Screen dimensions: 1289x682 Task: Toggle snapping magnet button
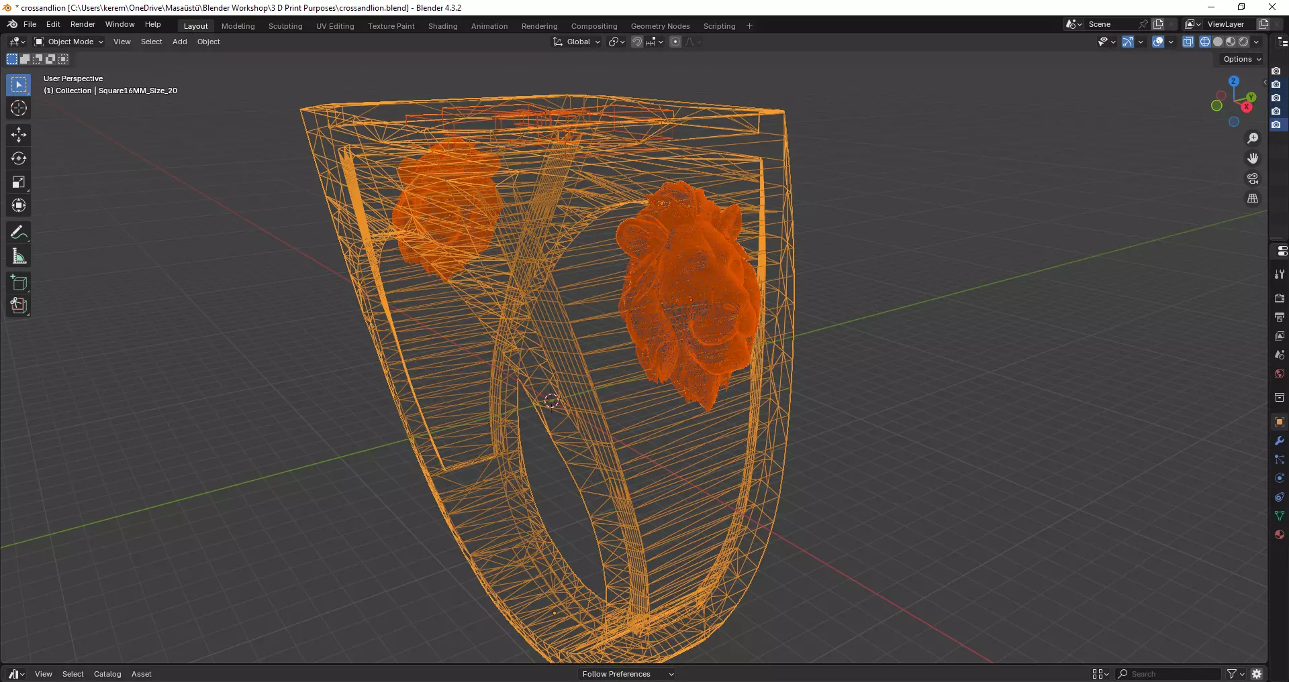(637, 42)
